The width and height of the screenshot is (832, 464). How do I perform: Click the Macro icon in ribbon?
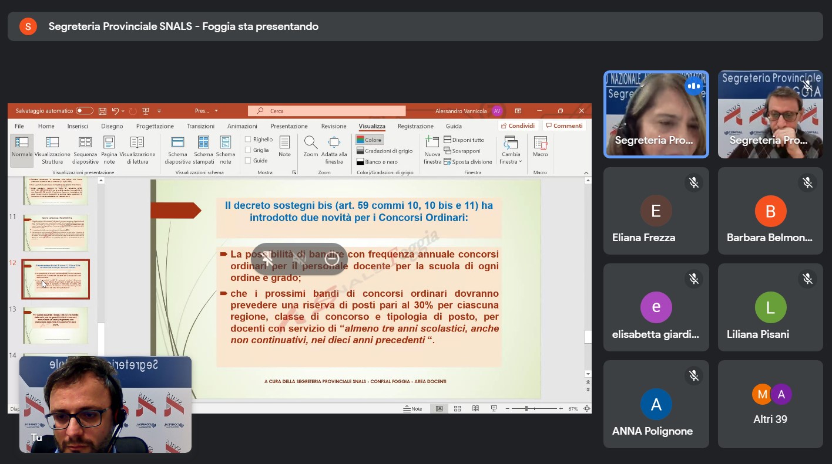[540, 143]
